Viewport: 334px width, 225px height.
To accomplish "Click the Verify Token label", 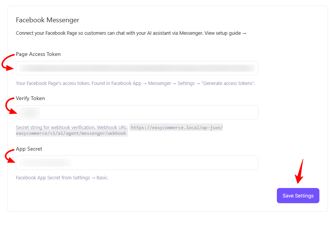I will (x=31, y=98).
